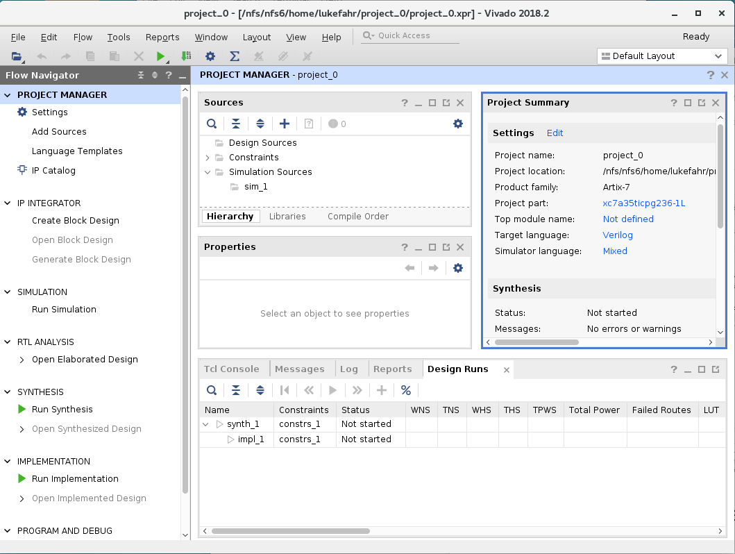Select sim_1 in the Sources tree

pyautogui.click(x=256, y=187)
